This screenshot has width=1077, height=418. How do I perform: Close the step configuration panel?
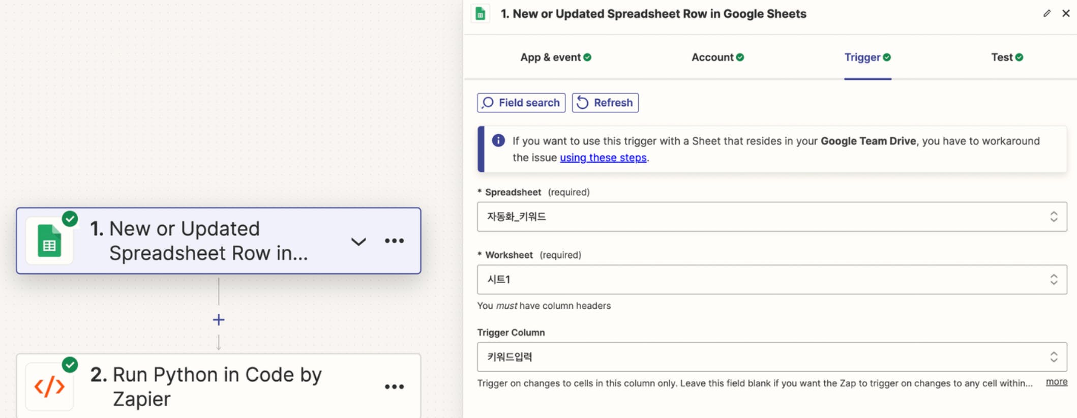click(x=1066, y=14)
